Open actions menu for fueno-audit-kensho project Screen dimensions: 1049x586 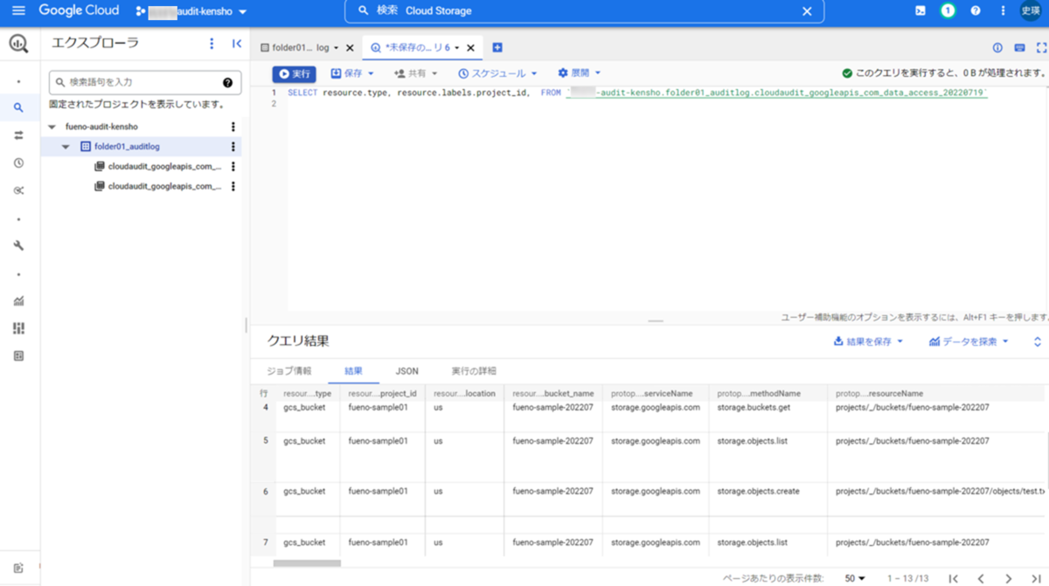[233, 127]
